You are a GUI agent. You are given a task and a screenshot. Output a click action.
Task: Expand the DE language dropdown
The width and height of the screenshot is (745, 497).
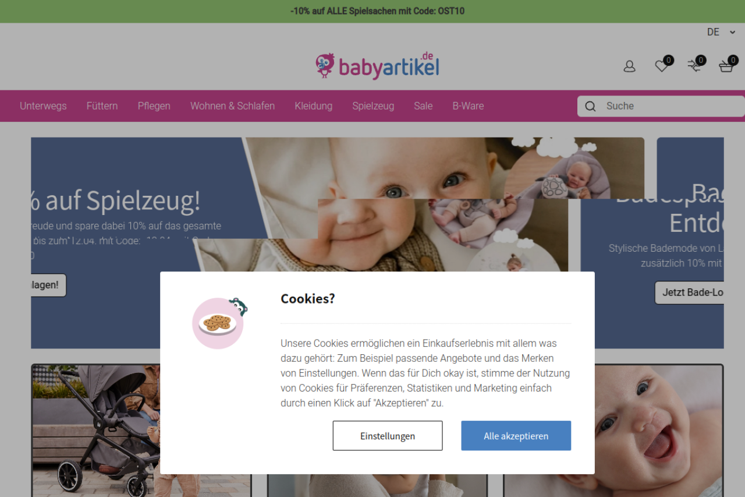pyautogui.click(x=721, y=32)
